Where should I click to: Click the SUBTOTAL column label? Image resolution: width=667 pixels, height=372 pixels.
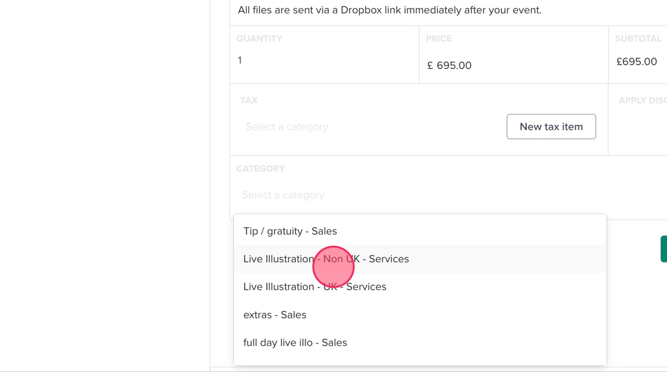click(x=638, y=39)
